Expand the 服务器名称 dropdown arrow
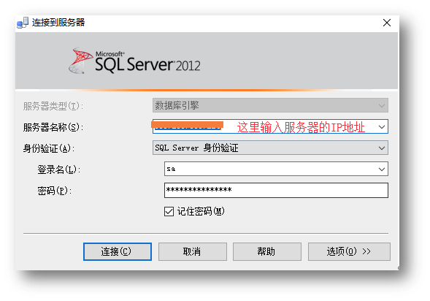 382,127
